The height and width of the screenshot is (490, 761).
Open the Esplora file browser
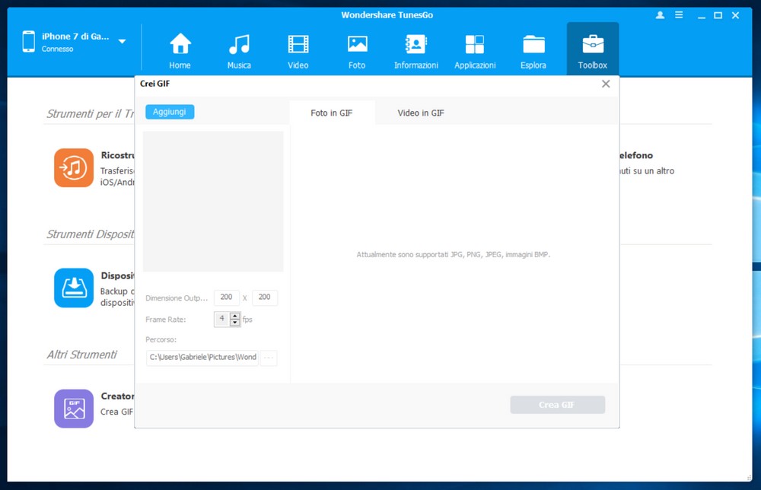533,51
